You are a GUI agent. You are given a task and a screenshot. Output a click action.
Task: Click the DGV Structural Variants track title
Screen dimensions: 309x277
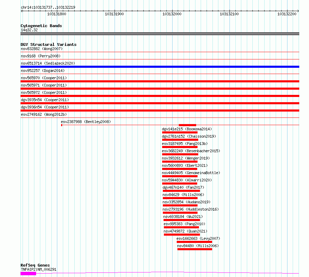(49, 44)
